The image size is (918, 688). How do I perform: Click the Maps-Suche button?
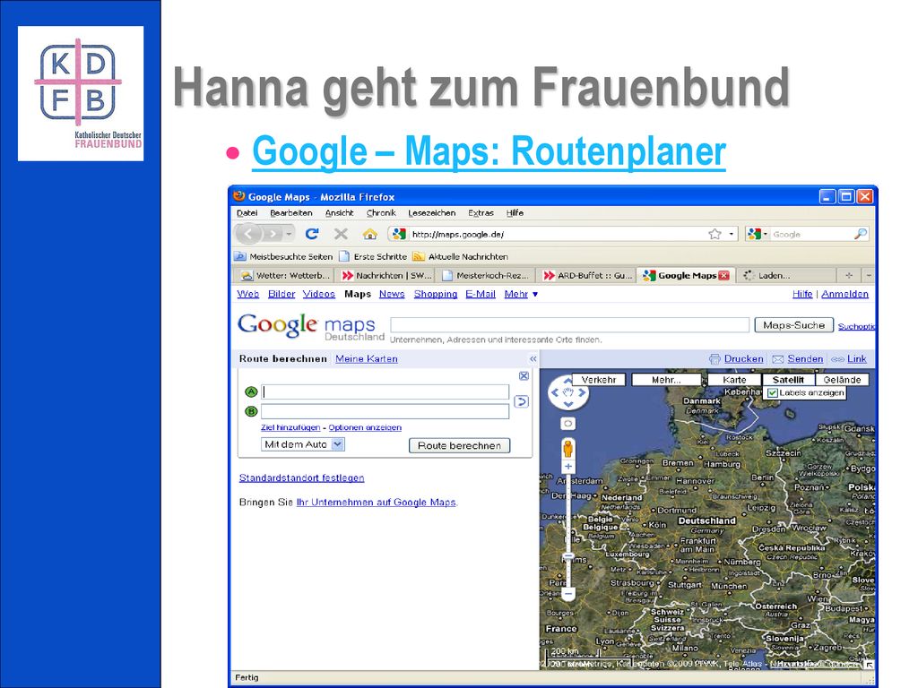click(794, 325)
